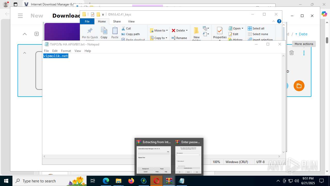
Task: Open Firefox from the taskbar
Action: (x=131, y=181)
